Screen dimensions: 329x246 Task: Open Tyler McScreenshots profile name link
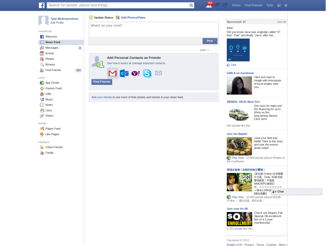pyautogui.click(x=64, y=19)
